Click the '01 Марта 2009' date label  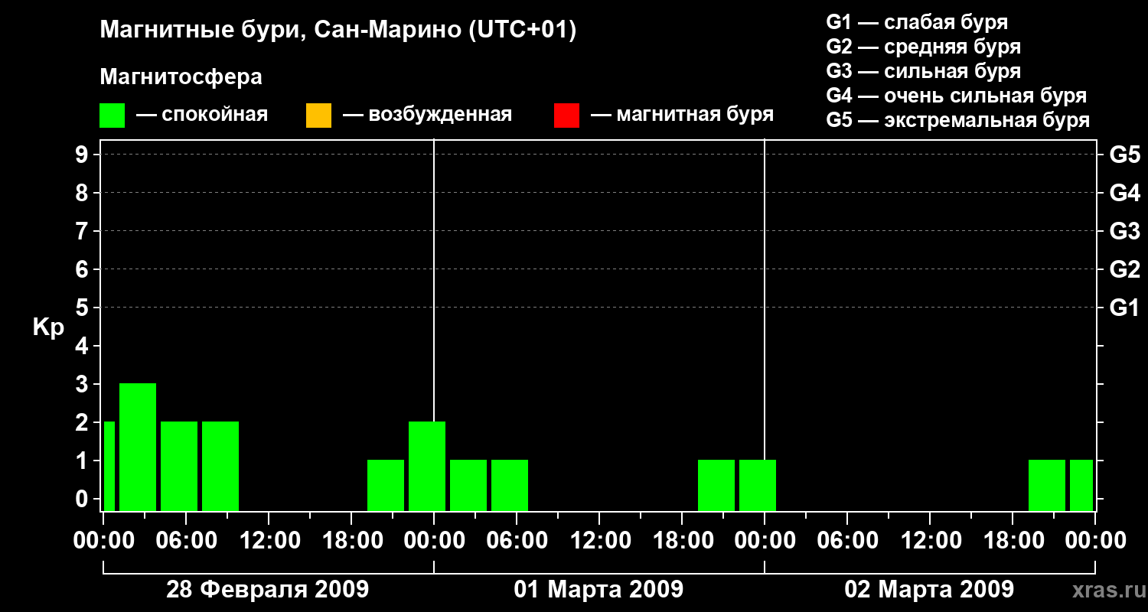point(598,590)
